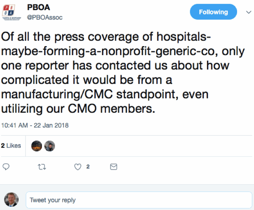
Task: Click the PBOA logo profile picture
Action: (12, 12)
